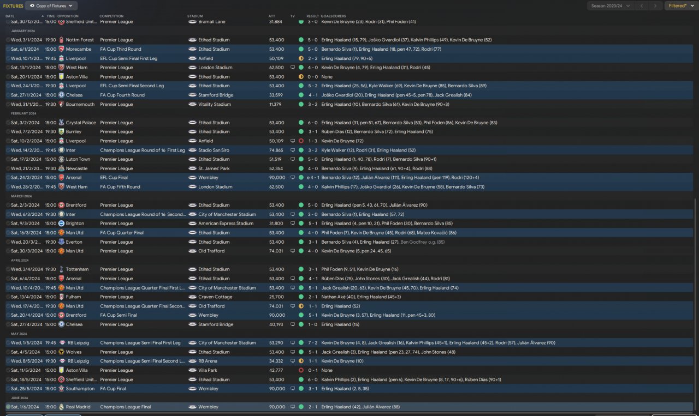699x416 pixels.
Task: Sort by the COMPETITION column header
Action: pos(110,16)
